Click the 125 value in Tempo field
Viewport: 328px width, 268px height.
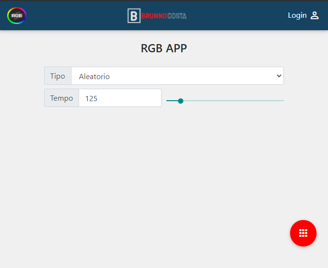91,98
